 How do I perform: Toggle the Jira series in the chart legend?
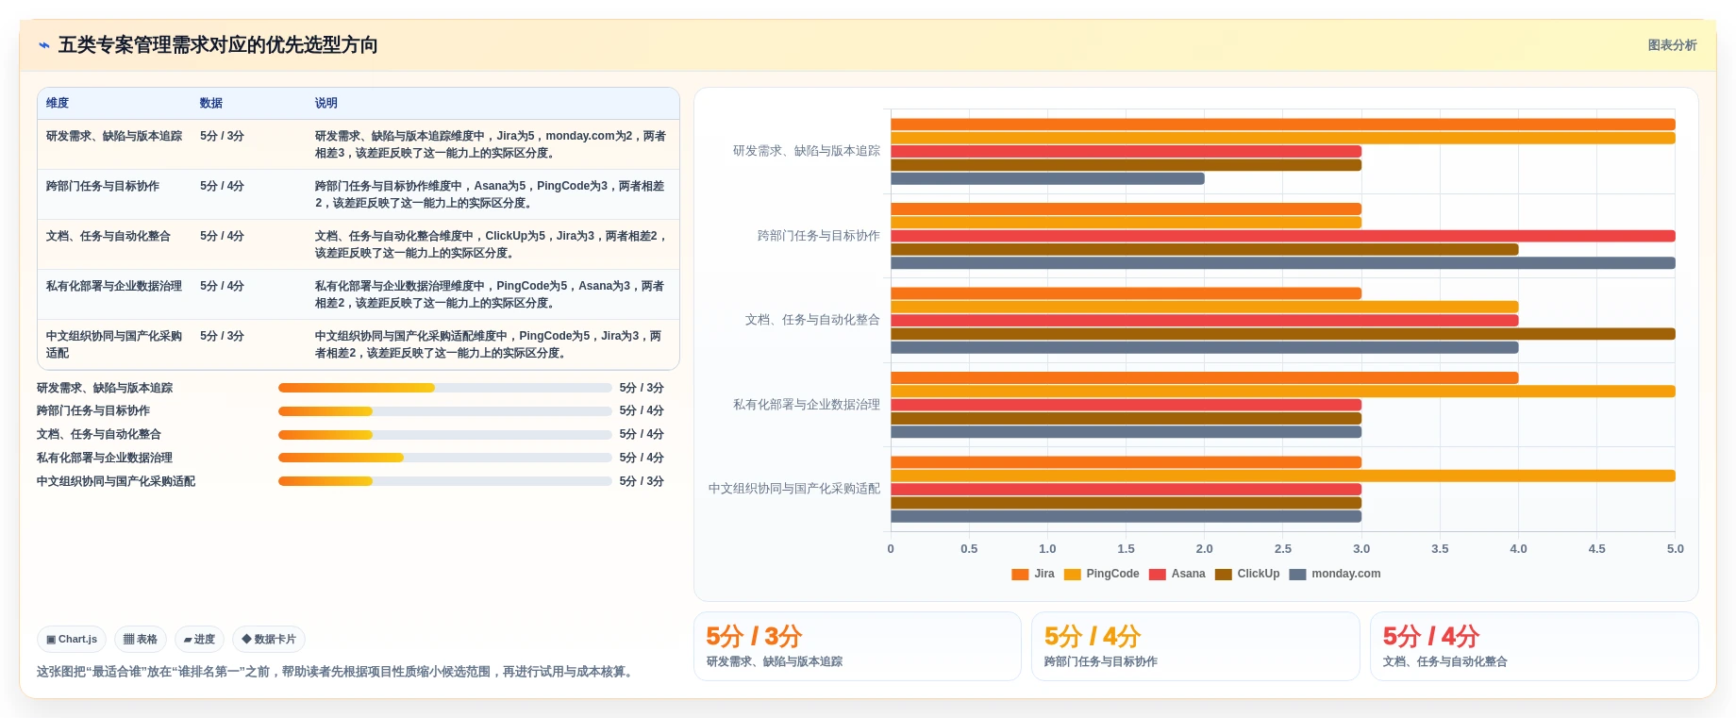click(1033, 574)
